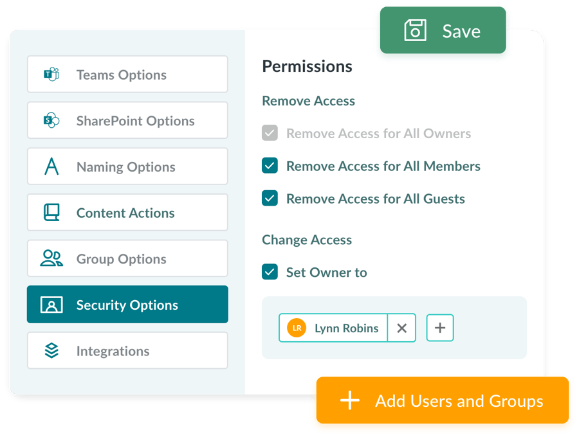Click the LR avatar for Lynn Robins
The width and height of the screenshot is (579, 437).
pyautogui.click(x=297, y=328)
